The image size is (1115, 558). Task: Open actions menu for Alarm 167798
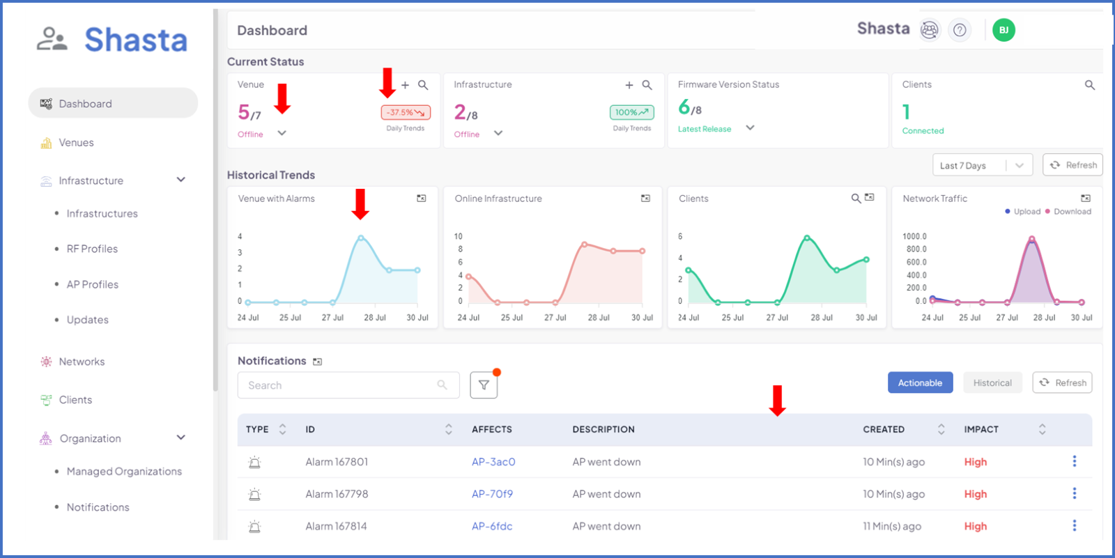[x=1075, y=493]
